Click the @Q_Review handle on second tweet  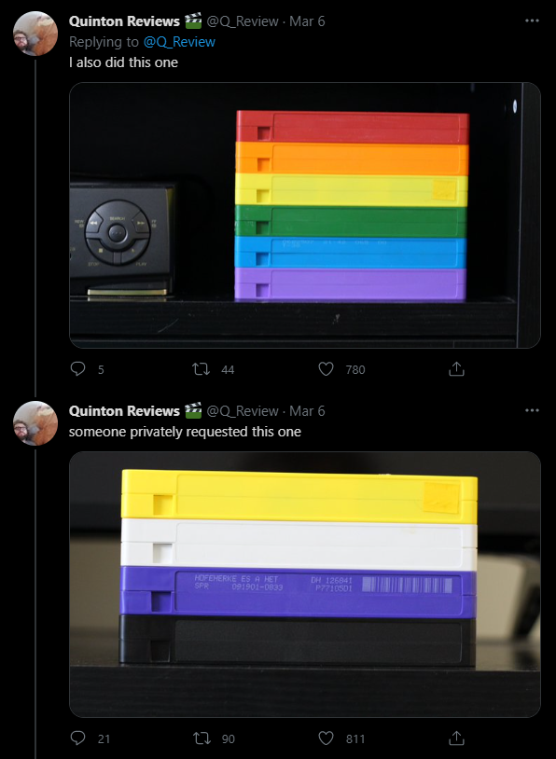(243, 411)
